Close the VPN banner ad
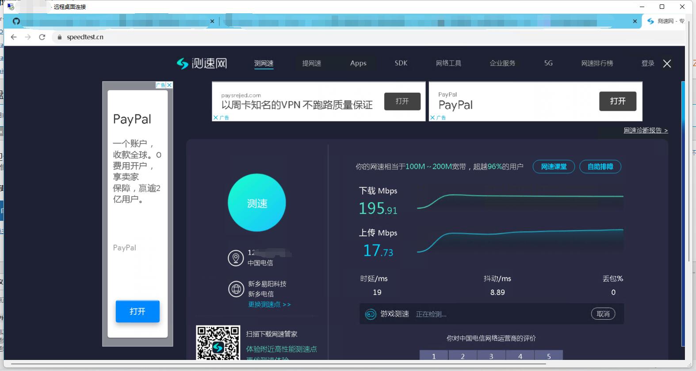The image size is (696, 371). tap(215, 117)
